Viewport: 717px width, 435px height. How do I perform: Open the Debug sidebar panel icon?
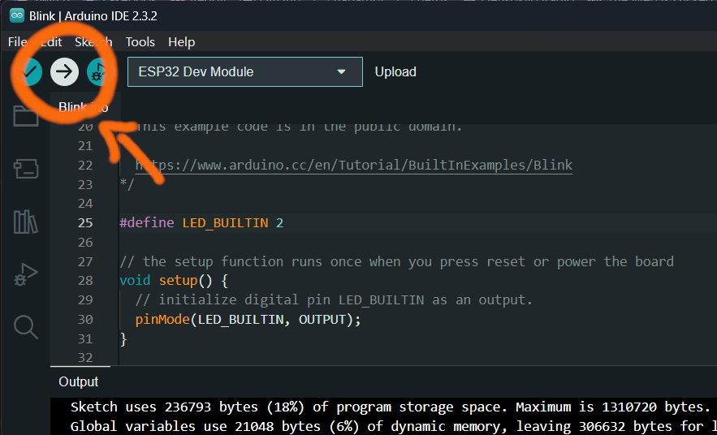26,274
